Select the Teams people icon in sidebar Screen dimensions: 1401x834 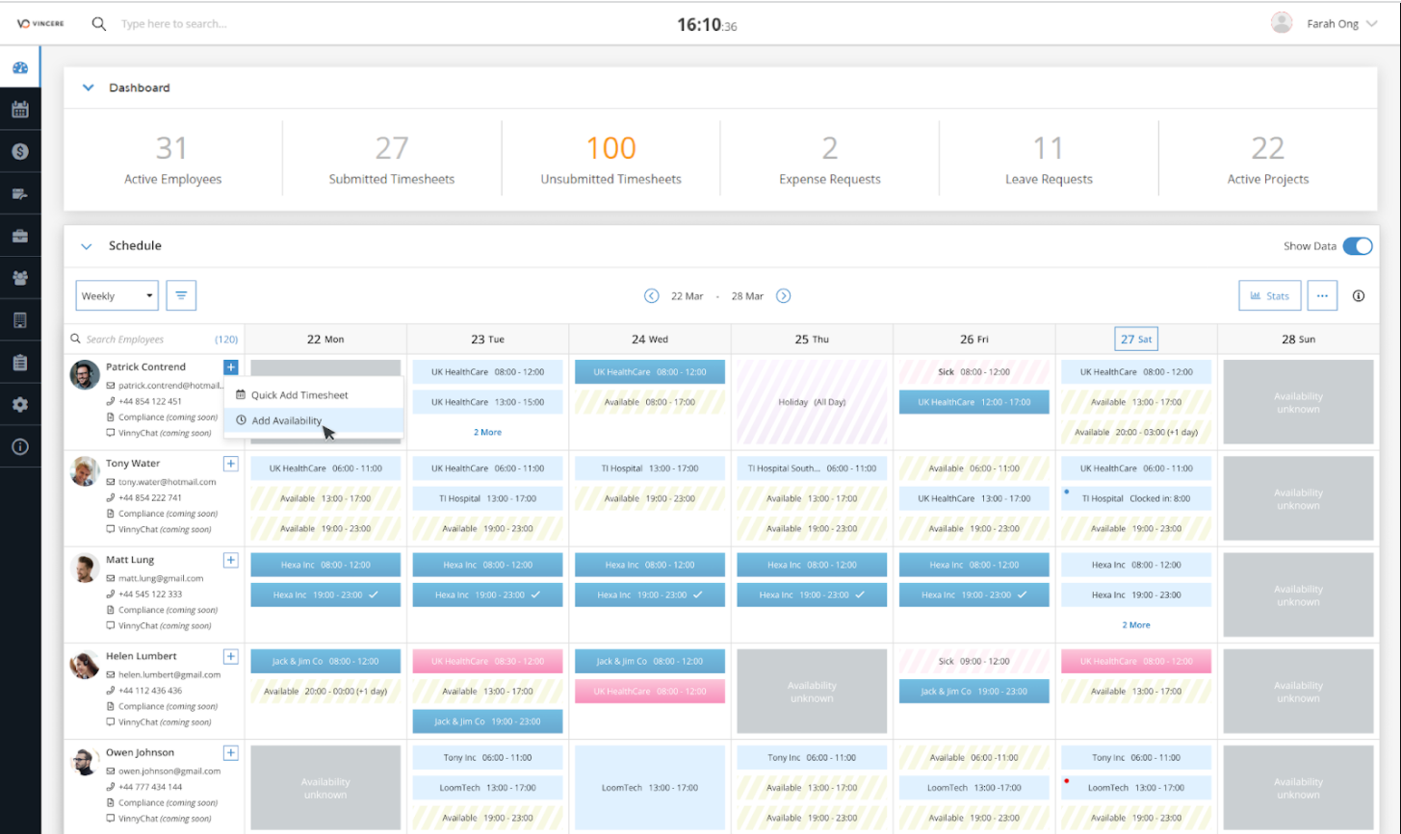20,277
